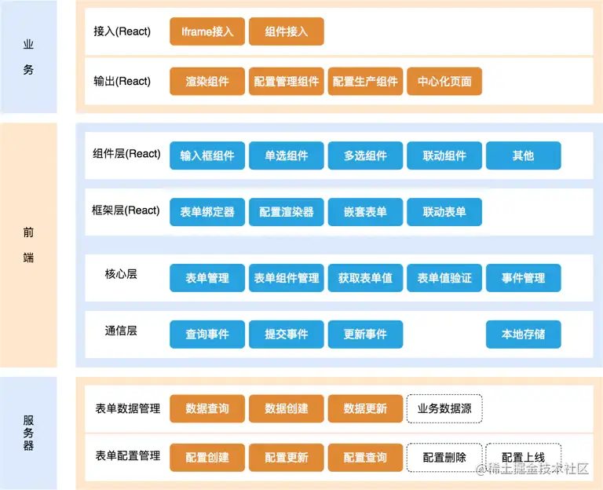
Task: Select the 查询事件 block
Action: point(207,335)
